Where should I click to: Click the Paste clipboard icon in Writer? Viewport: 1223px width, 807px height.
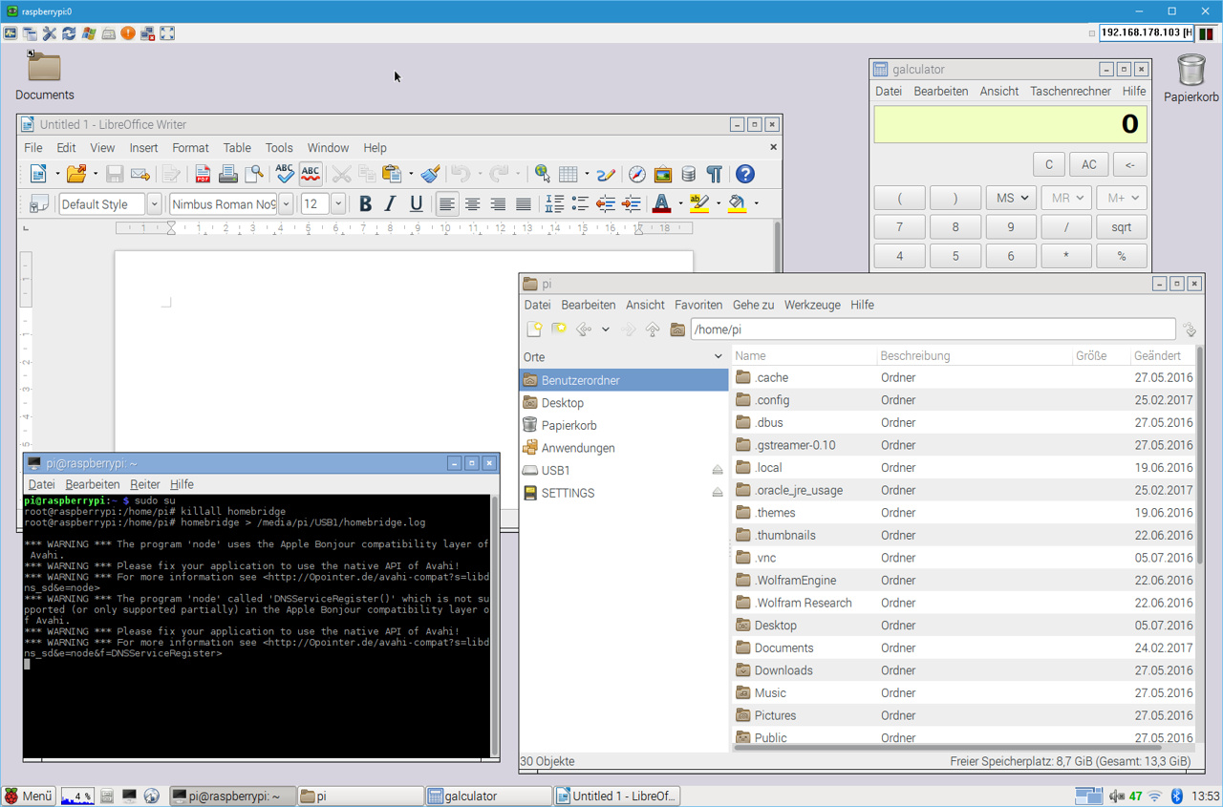click(392, 174)
